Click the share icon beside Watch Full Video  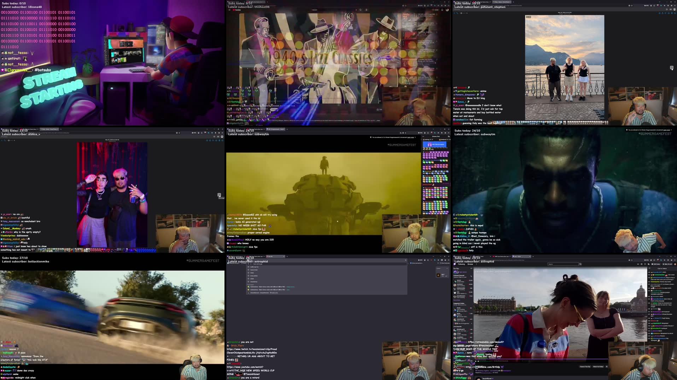(607, 367)
